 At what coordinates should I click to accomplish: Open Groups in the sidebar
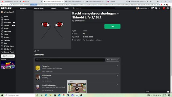5,37
